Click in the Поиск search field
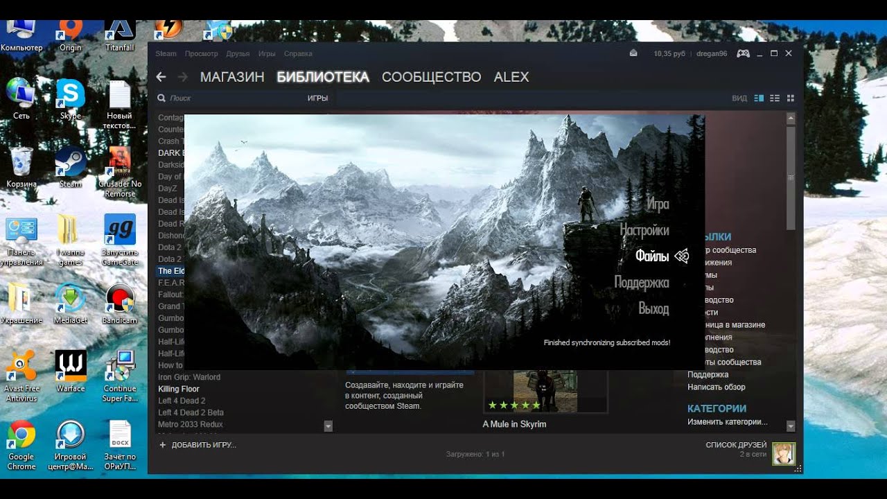The width and height of the screenshot is (887, 499). (x=229, y=98)
